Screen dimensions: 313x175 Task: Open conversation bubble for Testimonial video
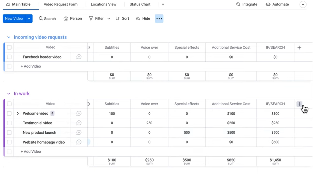79,123
